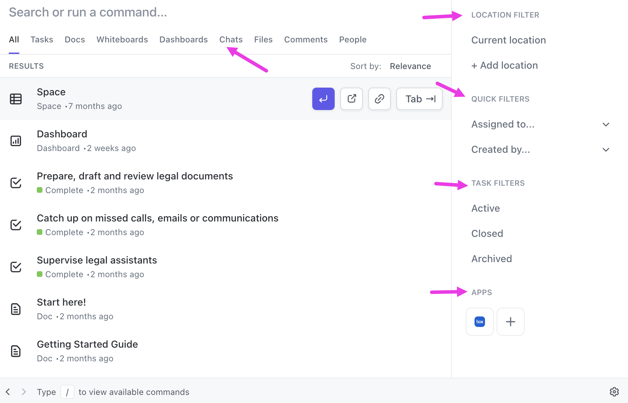Click the doc icon next to Getting Started Guide
This screenshot has width=628, height=403.
pos(16,351)
